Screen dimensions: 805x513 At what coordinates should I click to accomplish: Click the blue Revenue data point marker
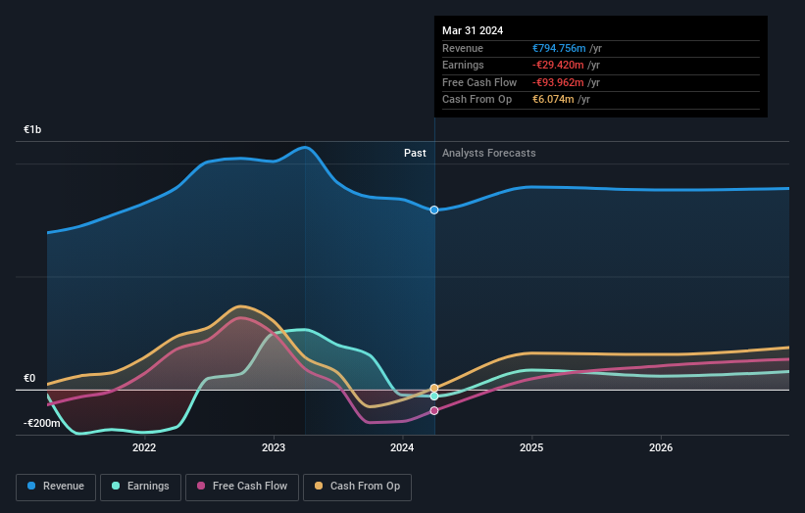click(x=434, y=210)
